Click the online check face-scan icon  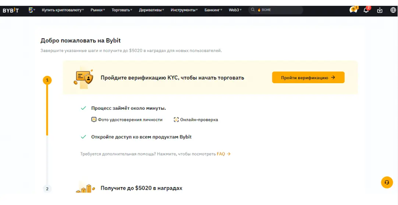176,119
